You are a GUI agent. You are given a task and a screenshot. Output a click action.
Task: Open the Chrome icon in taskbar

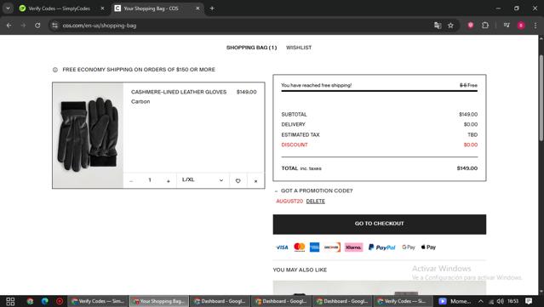pos(30,301)
